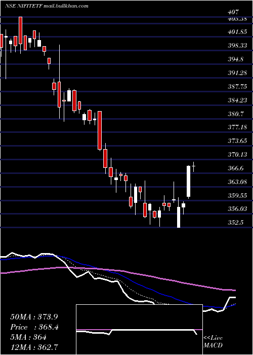This screenshot has width=253, height=355.
Task: Click the 380.7 price axis label
Action: point(235,114)
